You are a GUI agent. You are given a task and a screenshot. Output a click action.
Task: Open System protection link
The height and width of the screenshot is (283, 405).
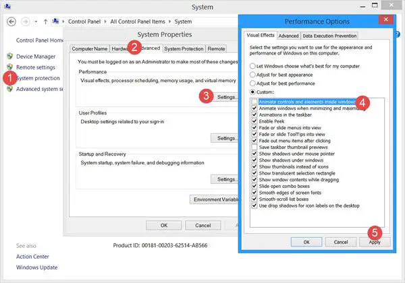point(38,78)
